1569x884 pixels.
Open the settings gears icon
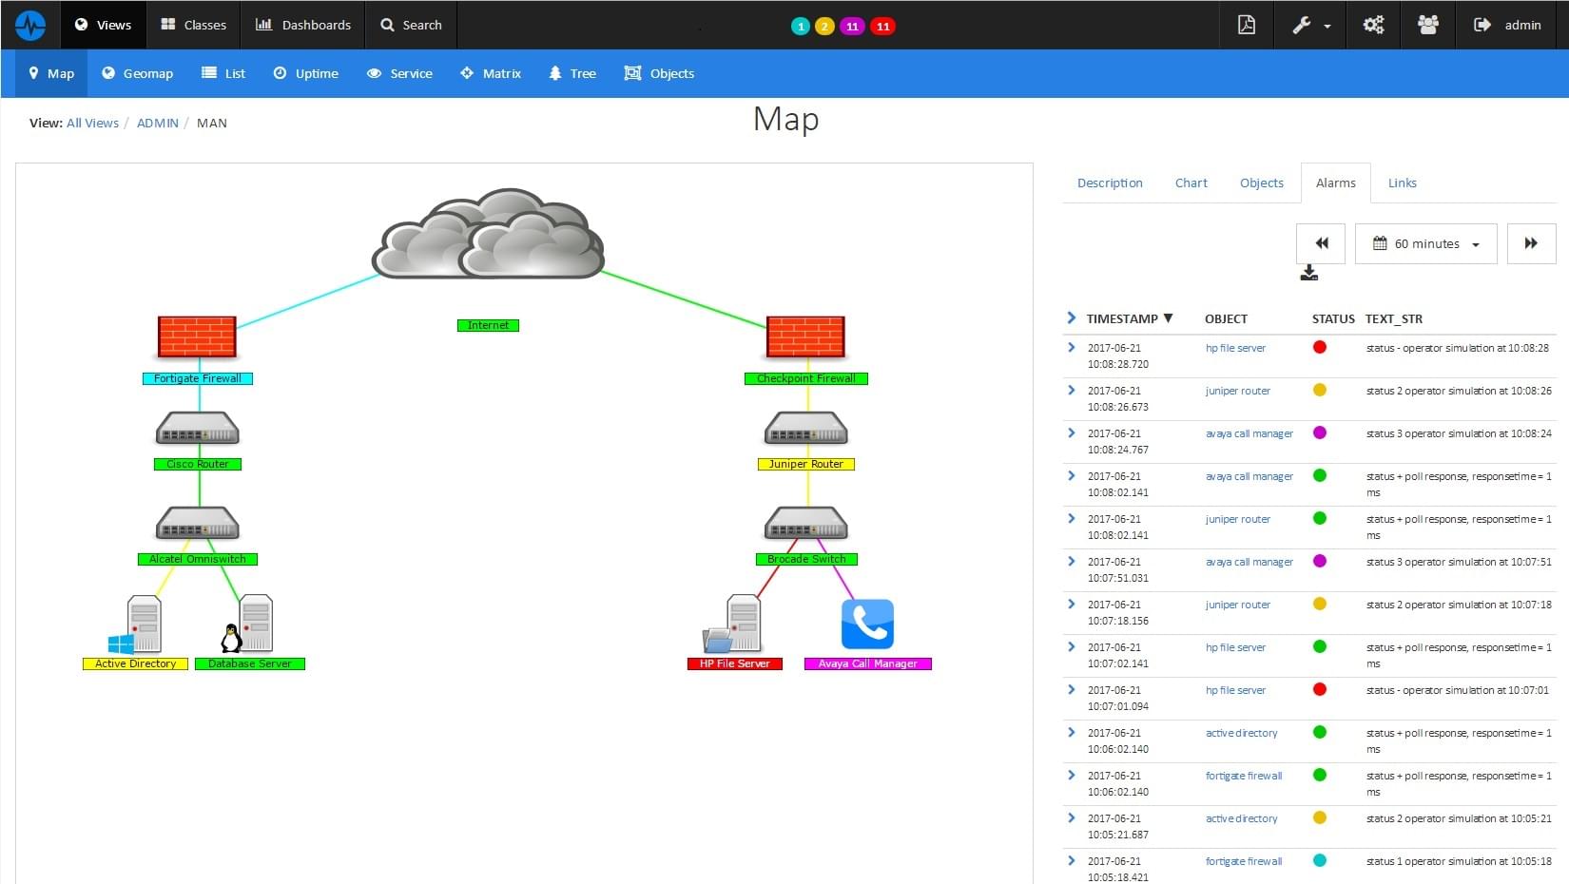pyautogui.click(x=1373, y=25)
